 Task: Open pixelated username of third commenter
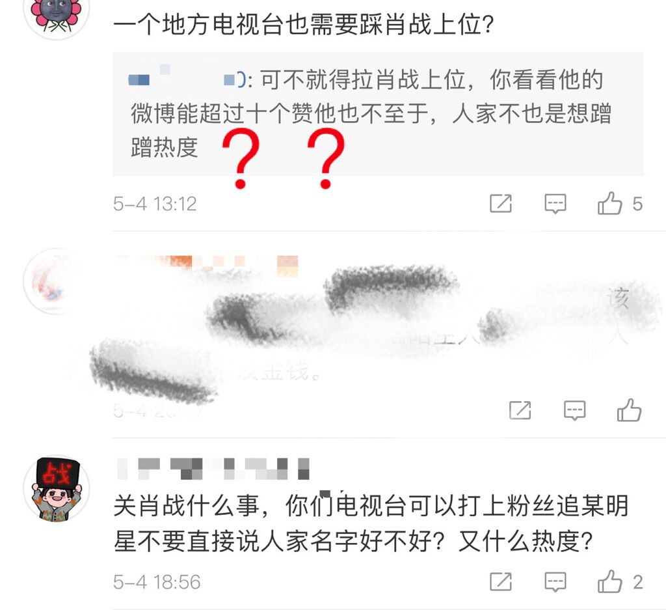[x=213, y=469]
